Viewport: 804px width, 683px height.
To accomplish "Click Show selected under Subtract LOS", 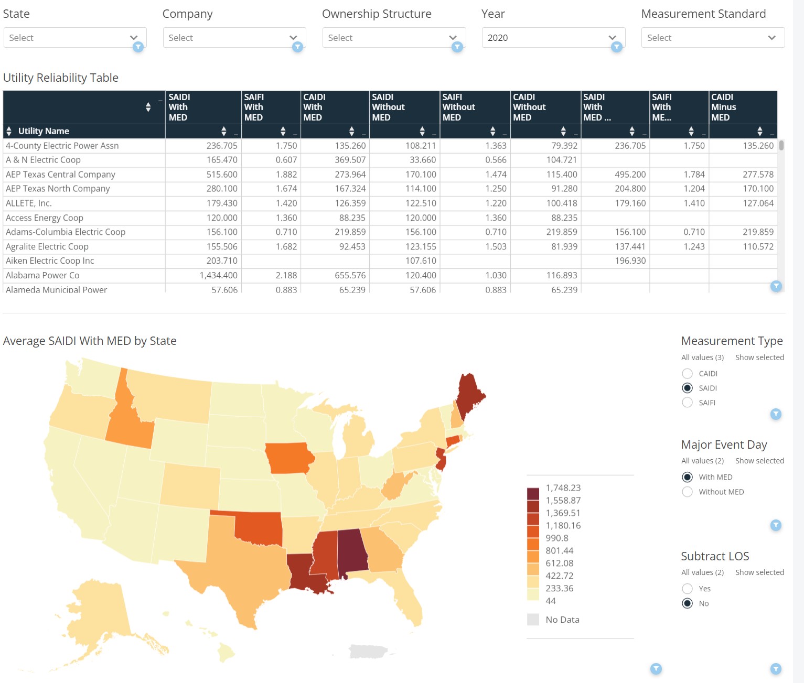I will [x=759, y=572].
